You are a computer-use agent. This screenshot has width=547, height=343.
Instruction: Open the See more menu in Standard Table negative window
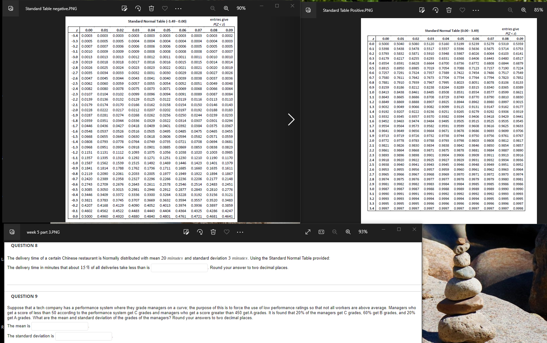point(178,8)
